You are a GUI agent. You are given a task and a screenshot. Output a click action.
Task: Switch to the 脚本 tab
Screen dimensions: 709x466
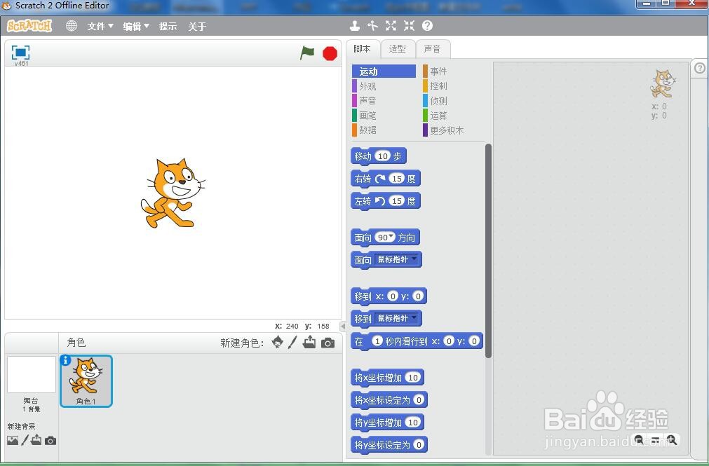[x=362, y=49]
